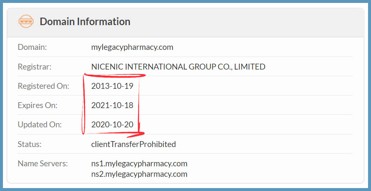Select the Registrar: field label
This screenshot has width=371, height=191.
(x=34, y=67)
